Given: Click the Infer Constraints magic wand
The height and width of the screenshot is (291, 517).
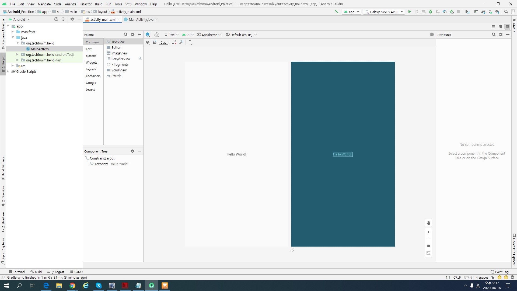Looking at the screenshot, I should pos(181,42).
